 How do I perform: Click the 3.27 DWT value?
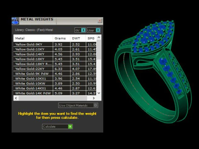tap(76, 93)
